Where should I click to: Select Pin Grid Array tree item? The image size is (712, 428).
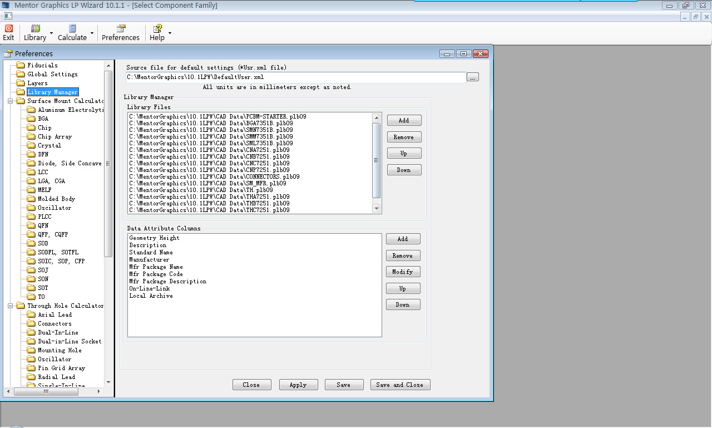pyautogui.click(x=61, y=368)
